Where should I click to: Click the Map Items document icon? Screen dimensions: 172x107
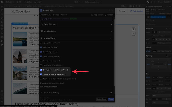click(42, 19)
